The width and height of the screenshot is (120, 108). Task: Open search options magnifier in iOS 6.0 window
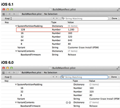(x=63, y=77)
